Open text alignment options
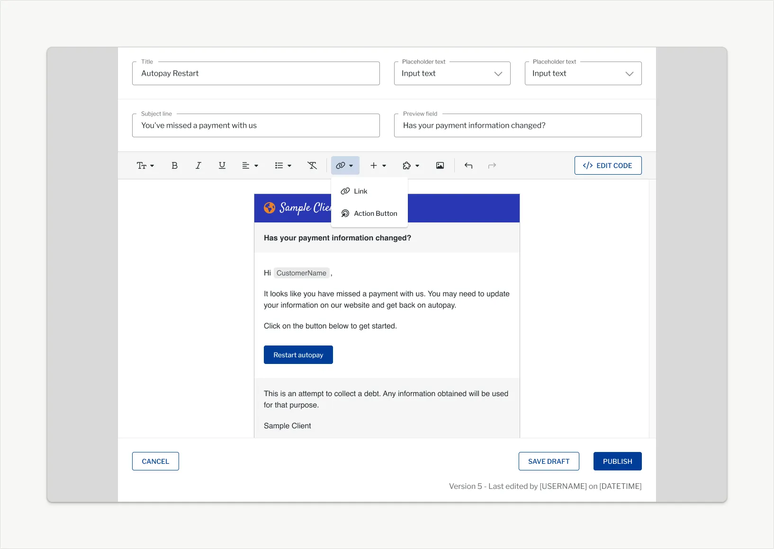The width and height of the screenshot is (774, 549). tap(250, 166)
